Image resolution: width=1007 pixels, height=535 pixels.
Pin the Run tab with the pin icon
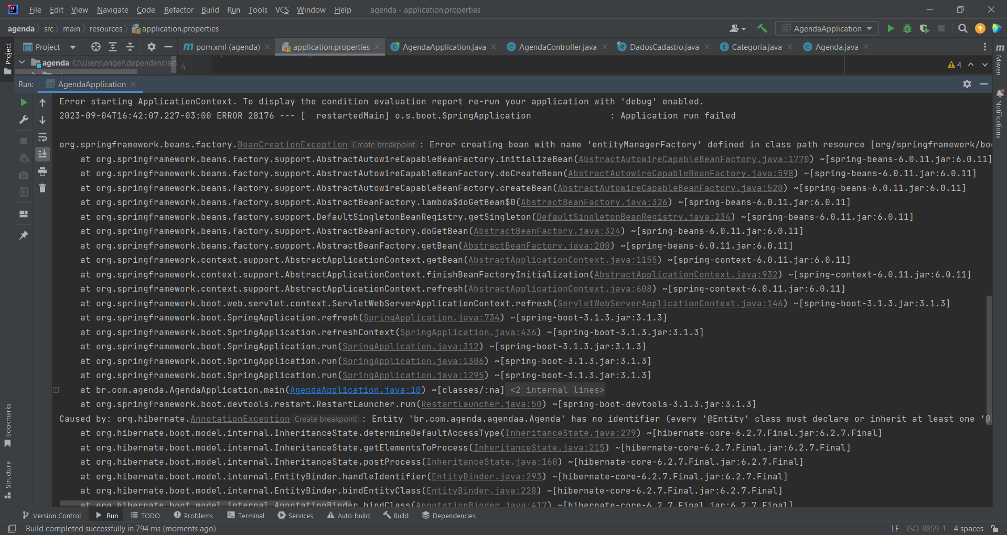pos(24,236)
